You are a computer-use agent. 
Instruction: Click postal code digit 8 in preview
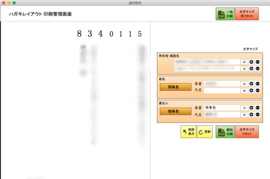pos(79,34)
